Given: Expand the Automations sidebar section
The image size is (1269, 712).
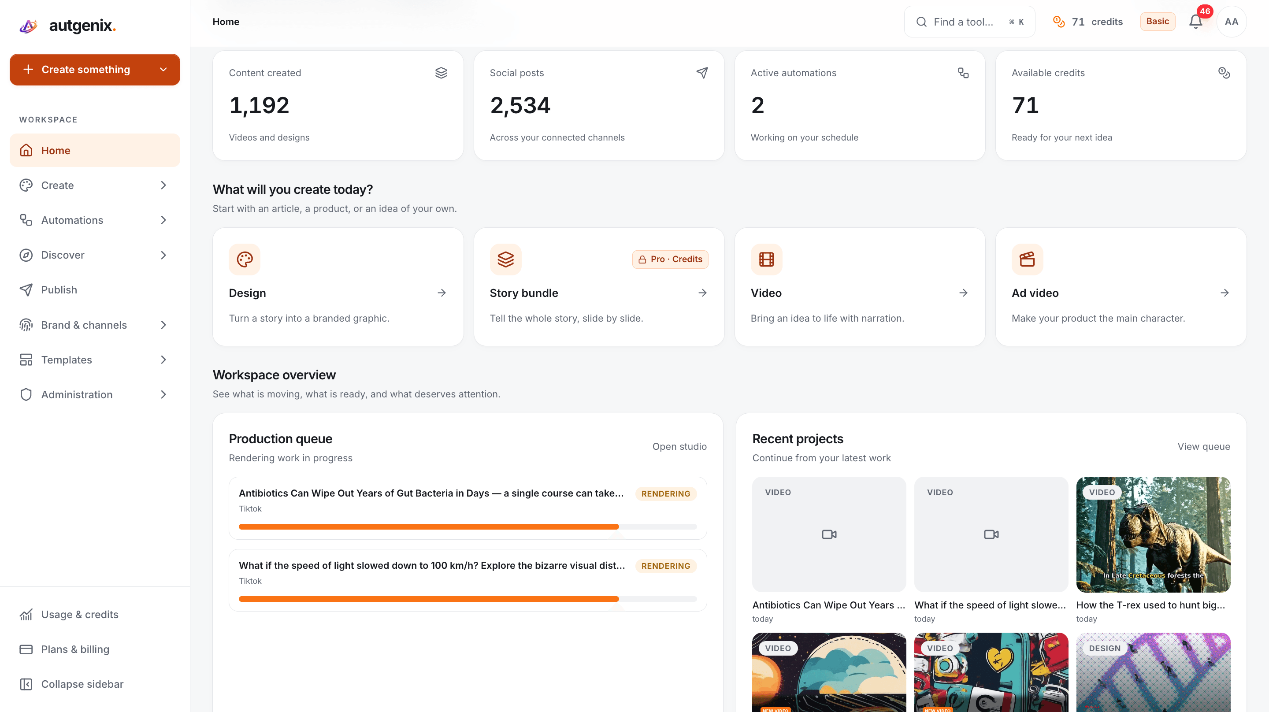Looking at the screenshot, I should coord(163,220).
